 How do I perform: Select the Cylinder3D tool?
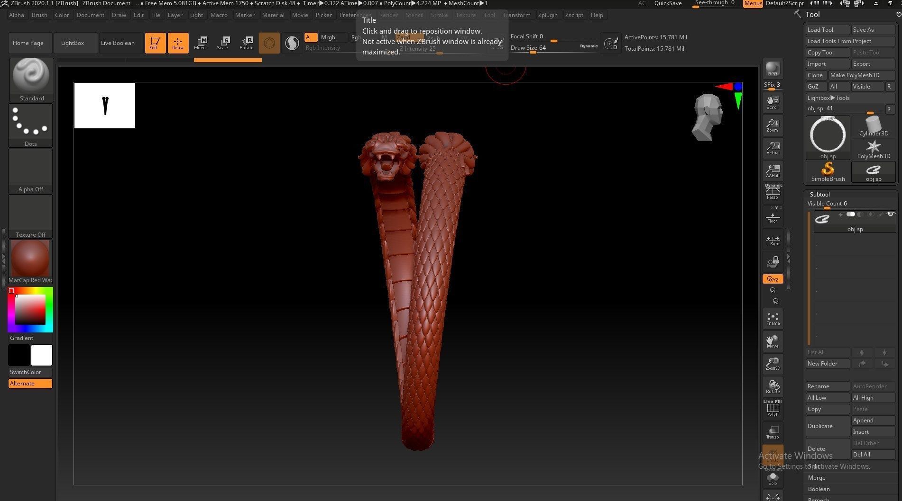click(874, 126)
